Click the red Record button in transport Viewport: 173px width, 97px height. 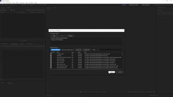pyautogui.click(x=100, y=92)
